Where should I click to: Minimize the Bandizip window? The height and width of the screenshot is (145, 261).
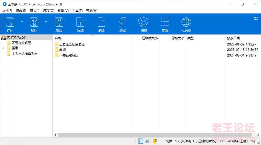231,4
